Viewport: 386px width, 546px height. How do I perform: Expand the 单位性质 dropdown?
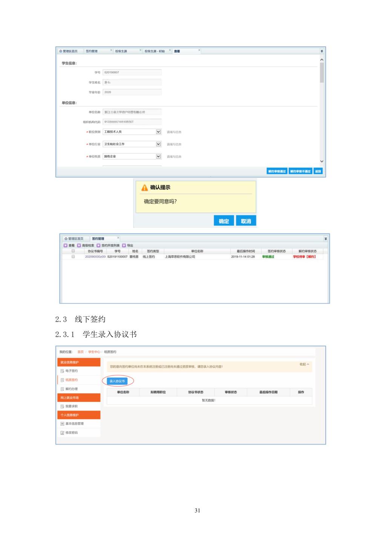(158, 156)
